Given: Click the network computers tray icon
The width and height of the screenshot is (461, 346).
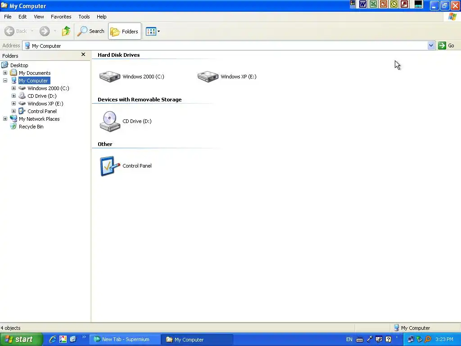Looking at the screenshot, I should click(411, 340).
